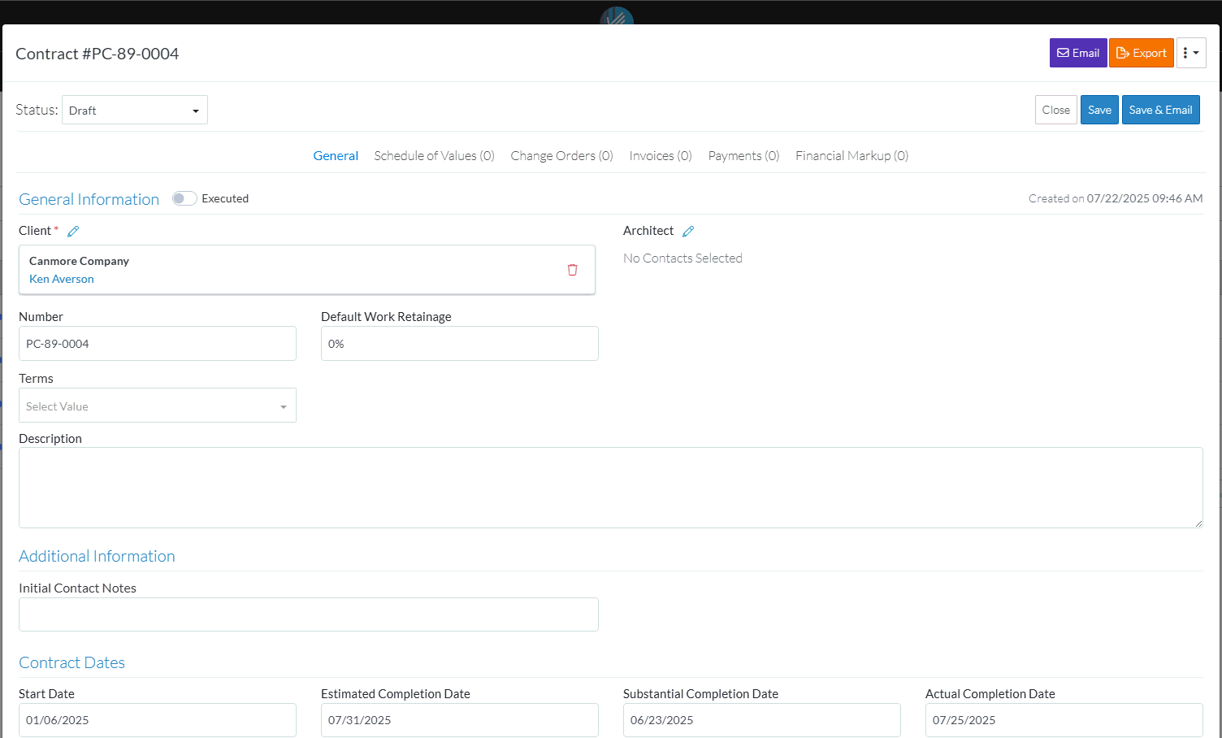Viewport: 1222px width, 738px height.
Task: Open the Financial Markup tab
Action: [x=851, y=156]
